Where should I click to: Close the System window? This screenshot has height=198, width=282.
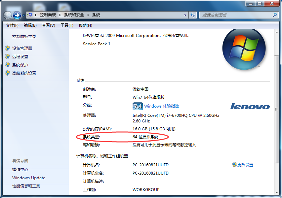coord(272,3)
